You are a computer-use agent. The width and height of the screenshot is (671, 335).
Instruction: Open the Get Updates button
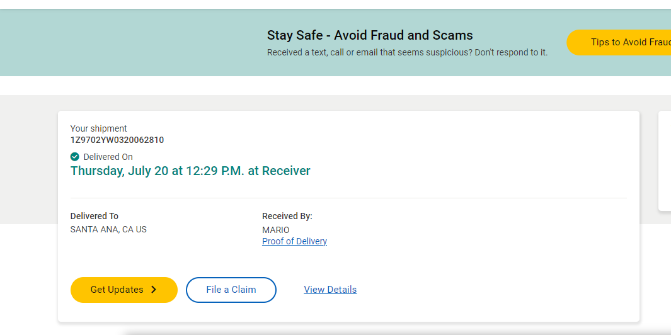(x=124, y=290)
